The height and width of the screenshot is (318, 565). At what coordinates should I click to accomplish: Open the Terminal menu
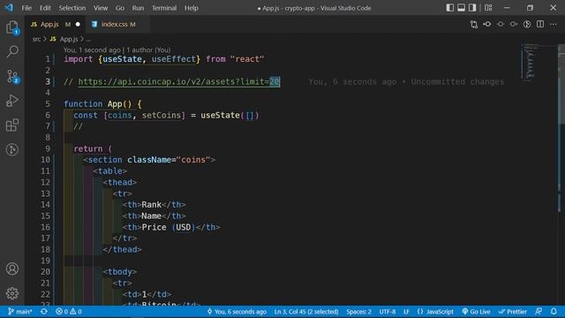[164, 8]
